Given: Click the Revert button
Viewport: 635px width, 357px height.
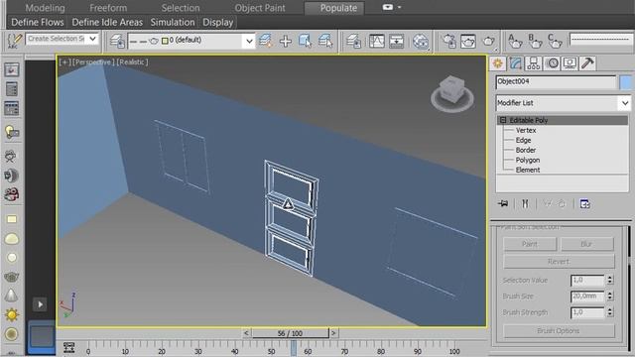Looking at the screenshot, I should (x=559, y=262).
